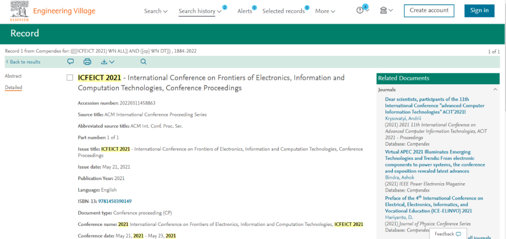Click the Sign in button

tap(479, 11)
